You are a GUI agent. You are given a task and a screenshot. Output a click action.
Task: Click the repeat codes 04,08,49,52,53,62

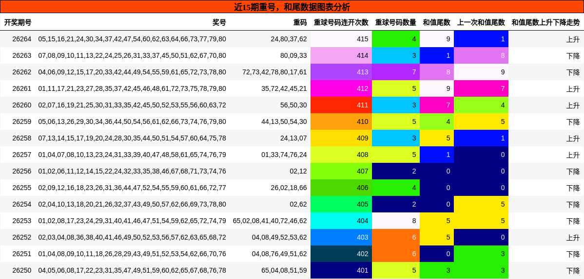(x=279, y=237)
